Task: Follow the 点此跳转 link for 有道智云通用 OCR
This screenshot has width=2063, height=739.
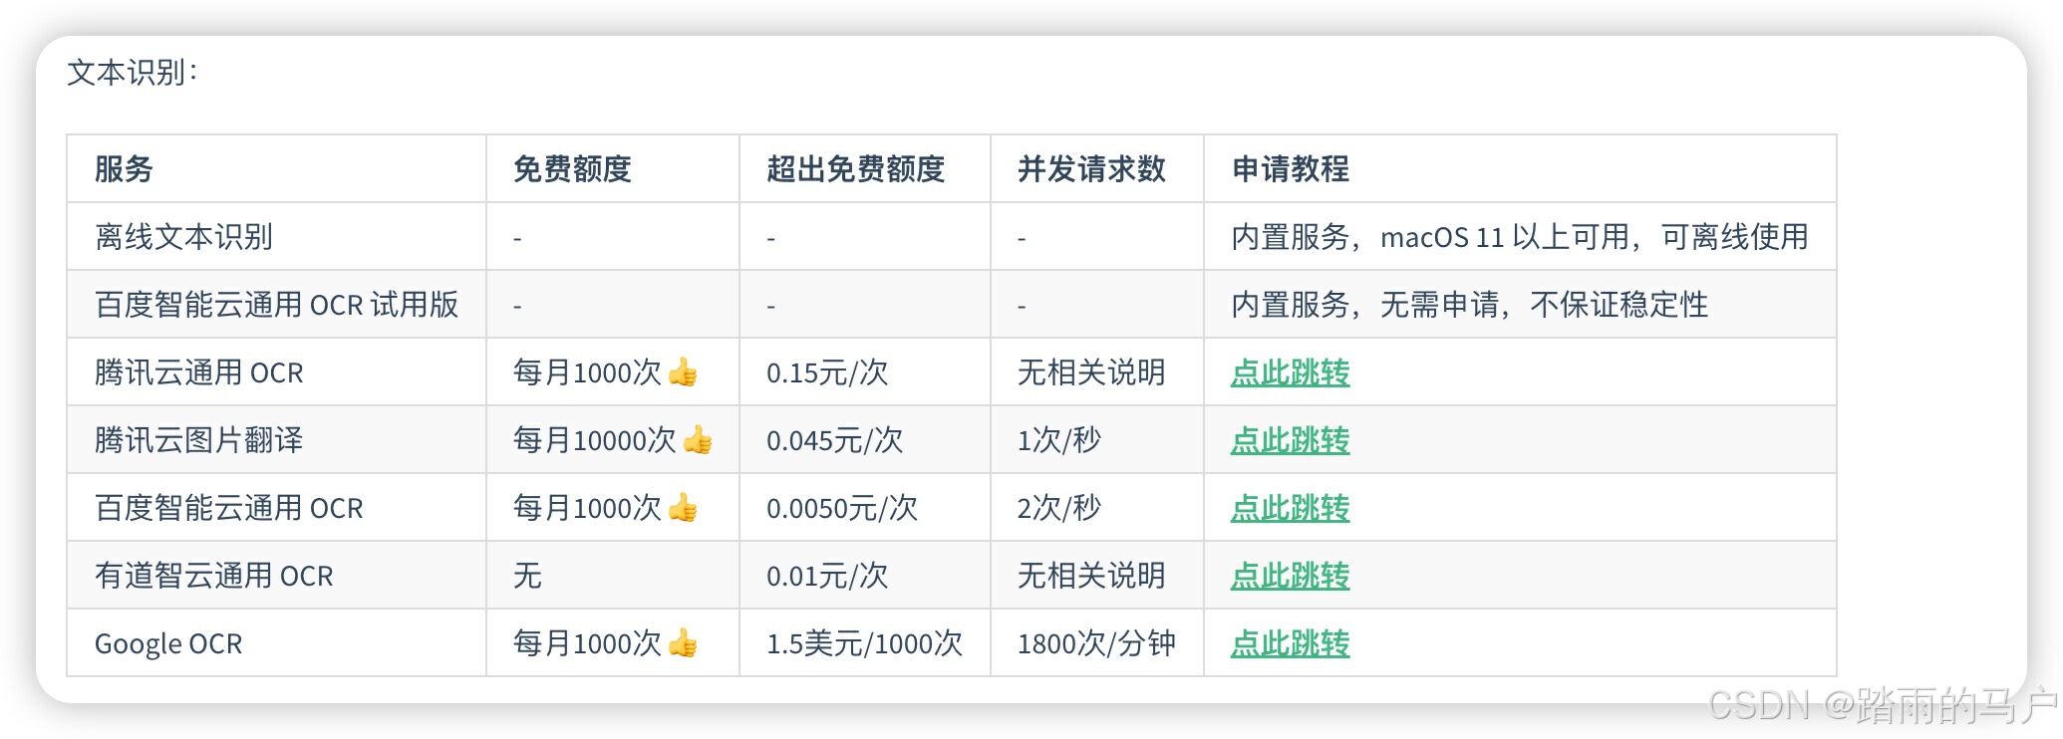Action: [x=1290, y=576]
